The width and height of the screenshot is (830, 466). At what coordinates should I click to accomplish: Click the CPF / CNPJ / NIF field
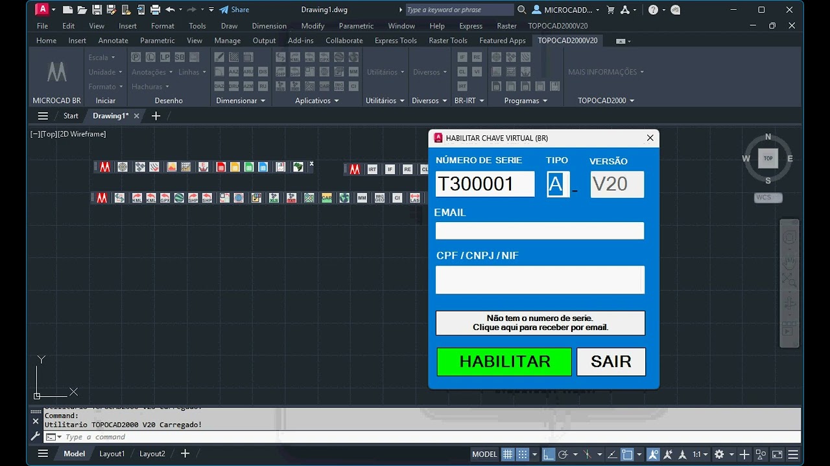pyautogui.click(x=540, y=280)
